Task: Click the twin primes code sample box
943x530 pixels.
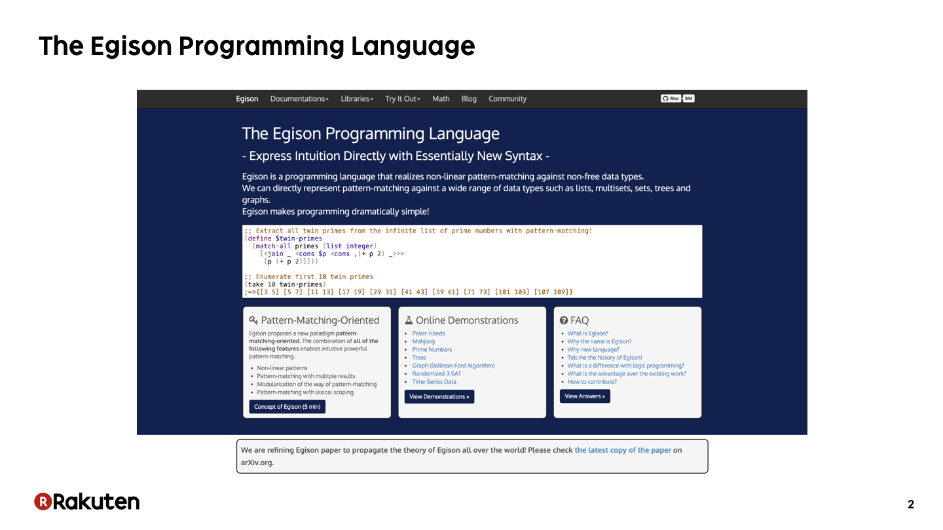Action: 472,261
